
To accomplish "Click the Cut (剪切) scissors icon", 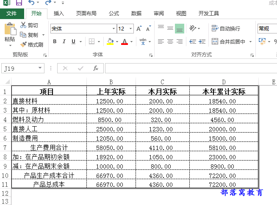I will point(23,25).
